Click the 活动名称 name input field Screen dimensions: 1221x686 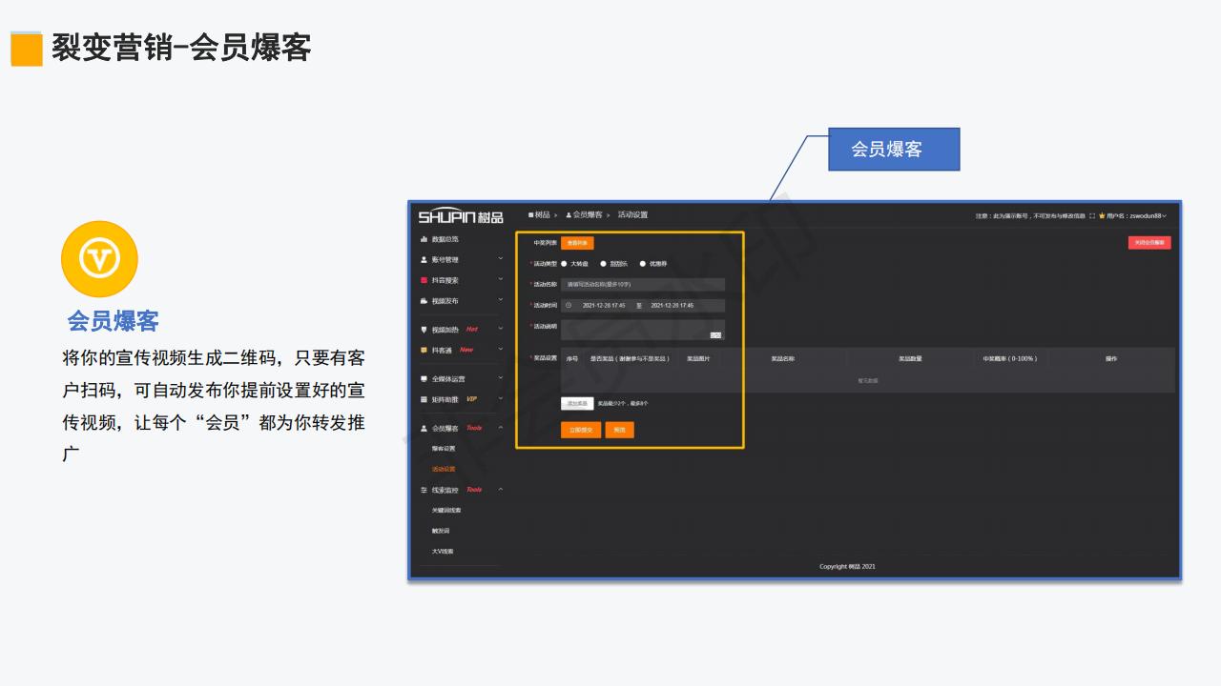643,283
